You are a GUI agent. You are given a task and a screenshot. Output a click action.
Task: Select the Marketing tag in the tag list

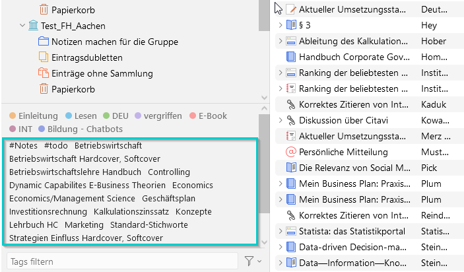pos(84,225)
